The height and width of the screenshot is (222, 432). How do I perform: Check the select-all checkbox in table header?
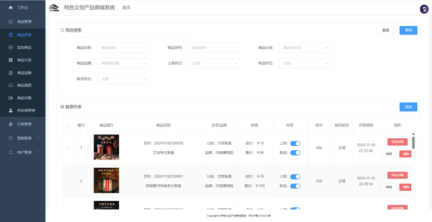pos(68,125)
